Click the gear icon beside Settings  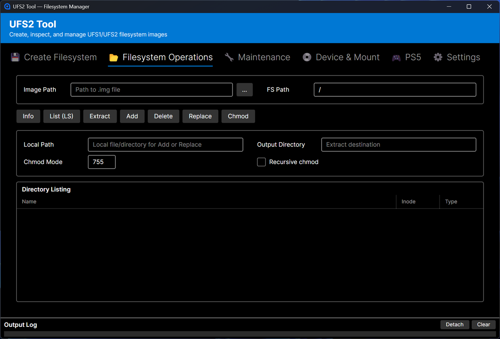[x=438, y=57]
